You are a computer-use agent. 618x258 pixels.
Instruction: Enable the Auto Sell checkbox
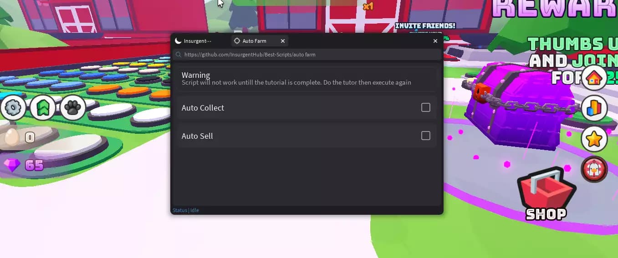425,136
